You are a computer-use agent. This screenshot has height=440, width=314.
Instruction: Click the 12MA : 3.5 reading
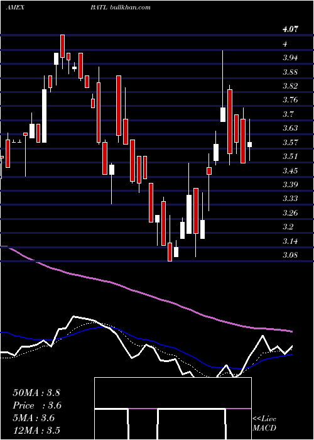[x=36, y=431]
